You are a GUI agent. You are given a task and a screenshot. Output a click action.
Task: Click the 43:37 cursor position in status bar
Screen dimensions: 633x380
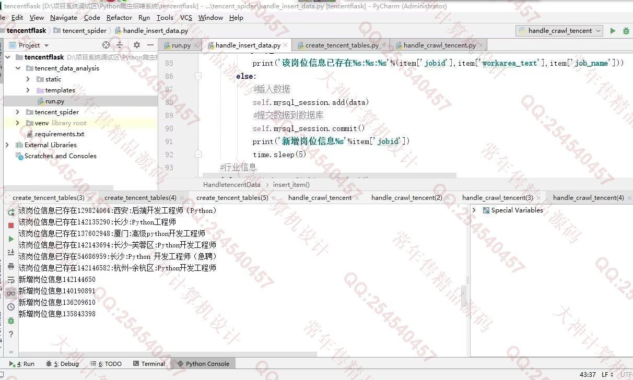(588, 374)
